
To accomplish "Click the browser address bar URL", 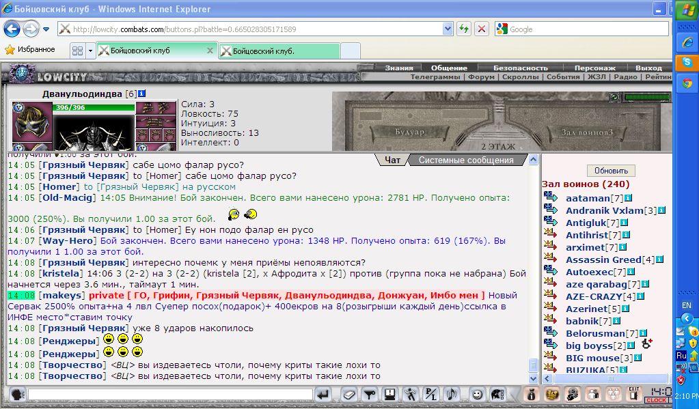I will pyautogui.click(x=256, y=29).
